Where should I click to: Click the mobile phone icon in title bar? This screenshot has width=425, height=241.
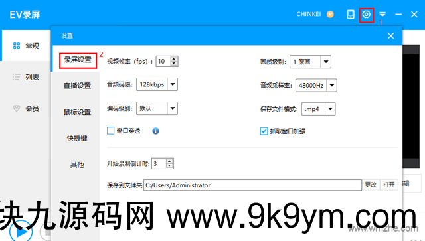(351, 15)
